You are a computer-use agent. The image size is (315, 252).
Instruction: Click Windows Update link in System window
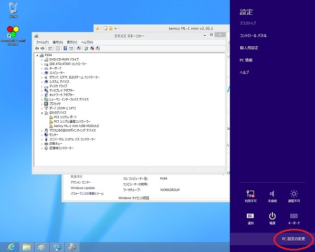tap(82, 188)
